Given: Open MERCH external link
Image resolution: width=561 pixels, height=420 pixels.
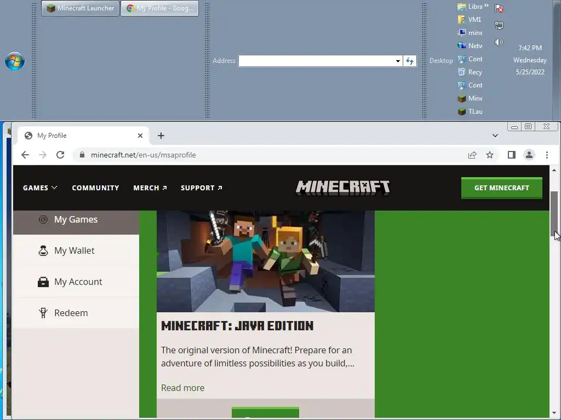Looking at the screenshot, I should (x=150, y=188).
